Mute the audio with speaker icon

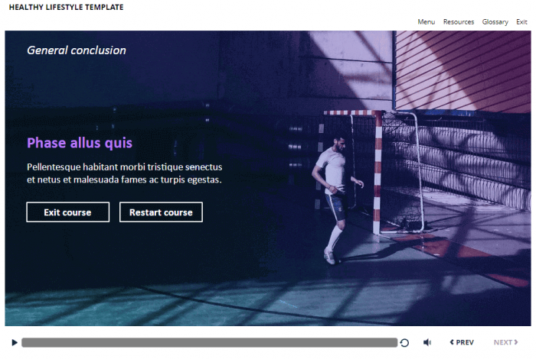click(x=427, y=343)
